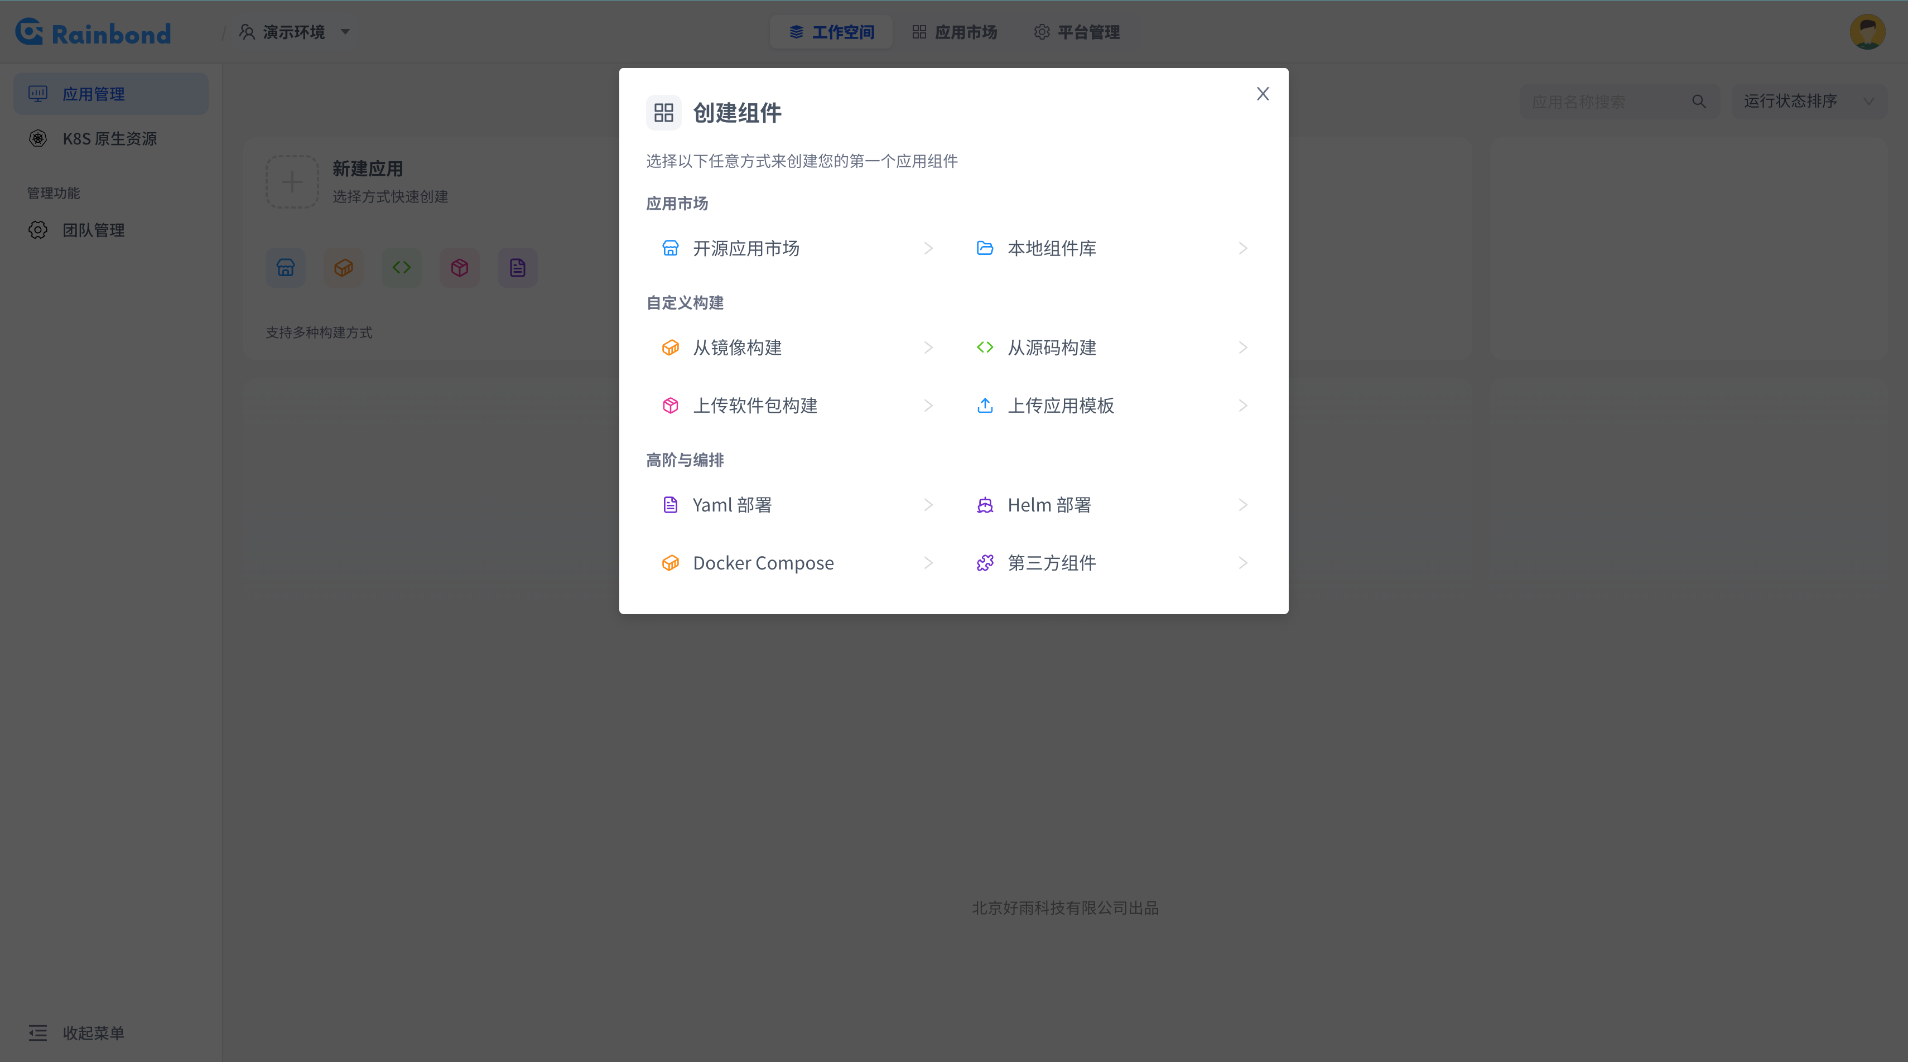Click the 新建应用 card title
Image resolution: width=1908 pixels, height=1062 pixels.
pos(368,168)
